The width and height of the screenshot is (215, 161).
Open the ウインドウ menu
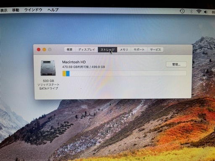pos(33,10)
